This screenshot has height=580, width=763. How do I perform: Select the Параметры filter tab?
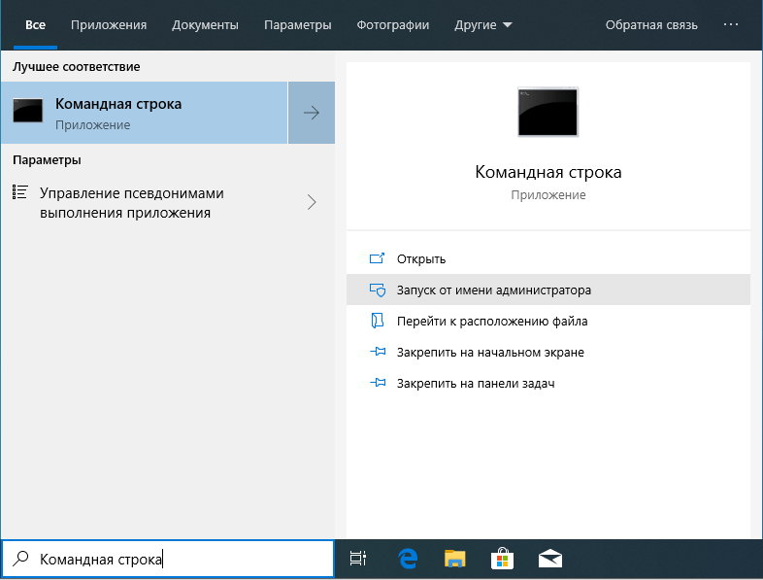(x=296, y=24)
